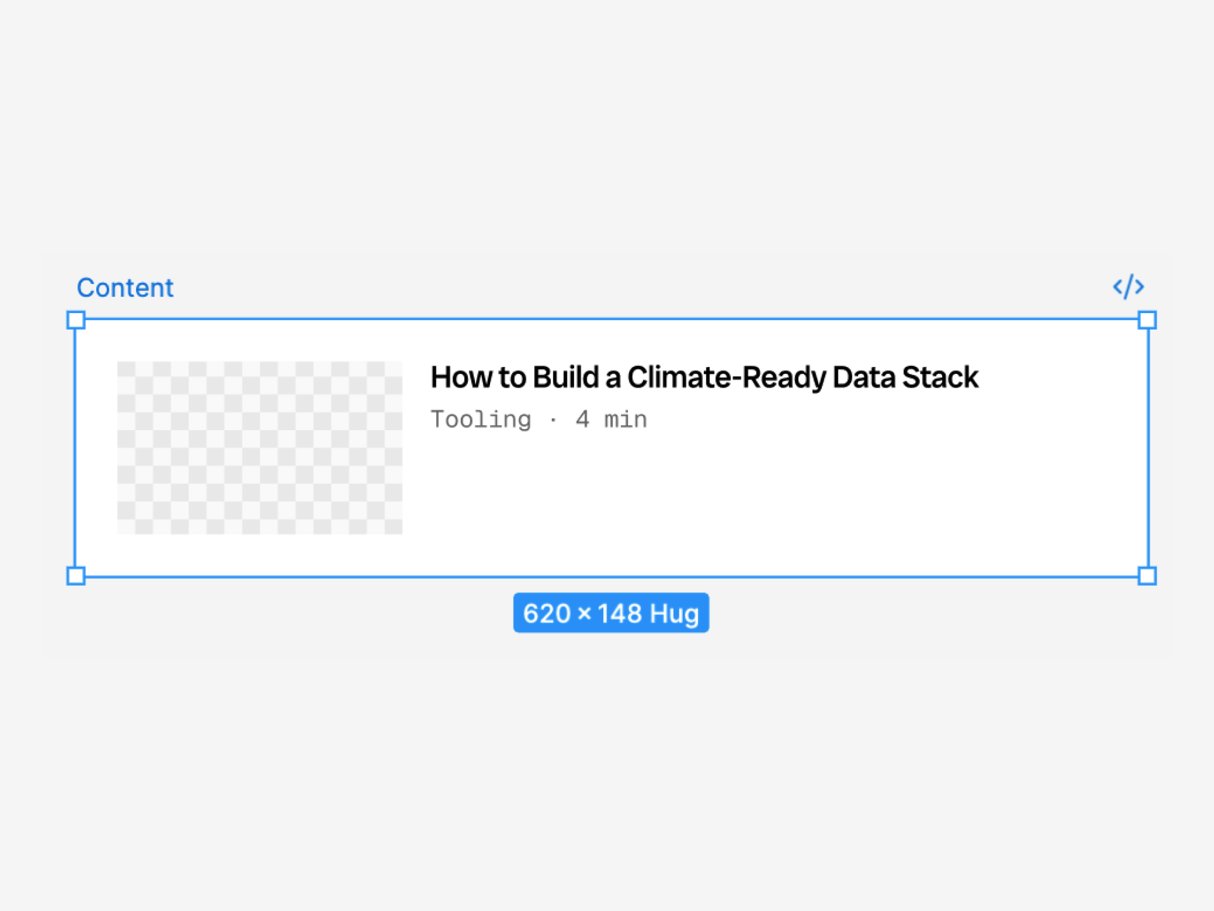
Task: Click the bottom-left corner resize handle
Action: (x=76, y=576)
